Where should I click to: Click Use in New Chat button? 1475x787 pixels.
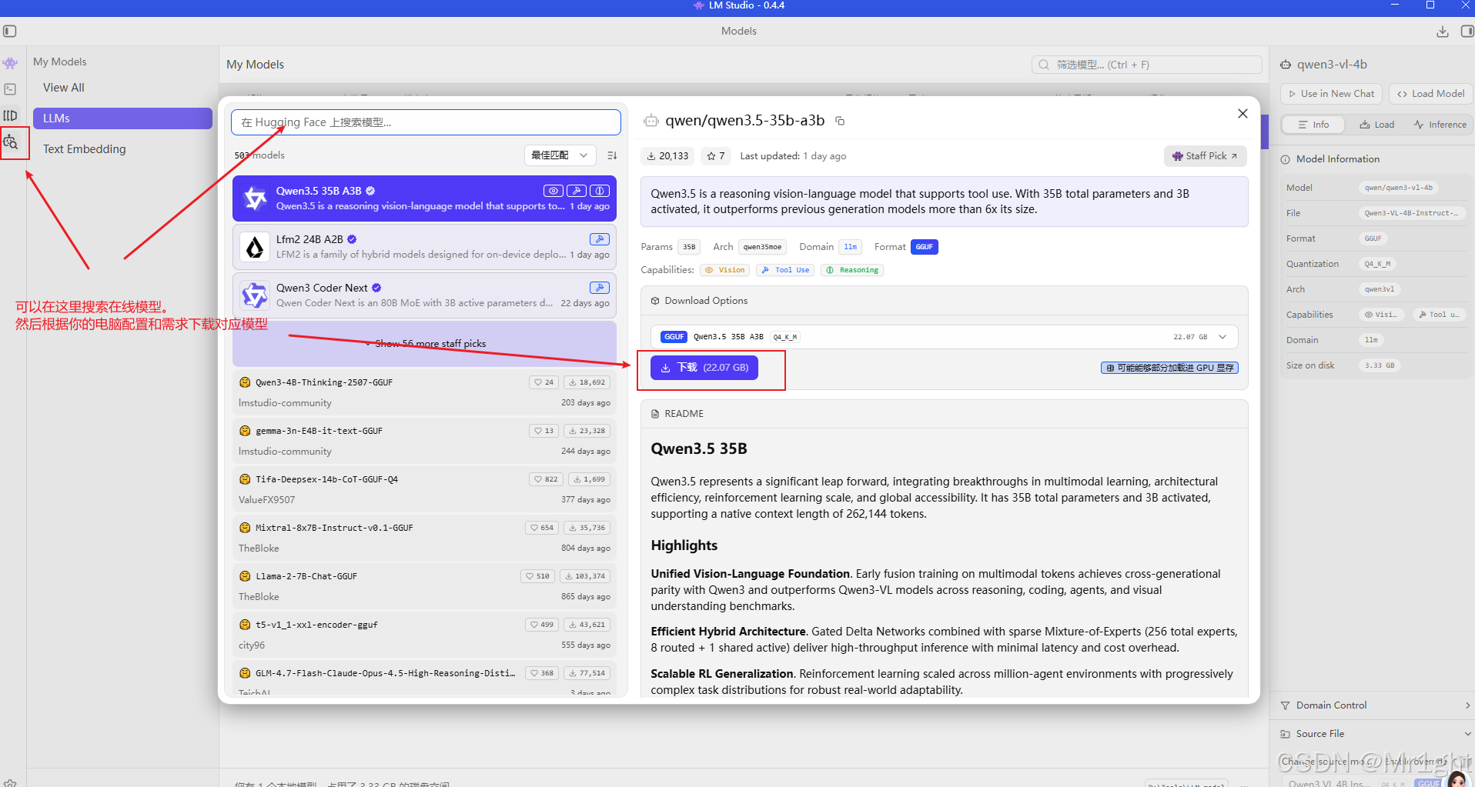coord(1331,94)
